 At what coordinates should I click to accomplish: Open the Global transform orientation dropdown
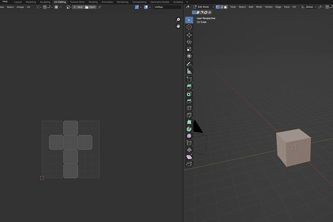point(308,7)
